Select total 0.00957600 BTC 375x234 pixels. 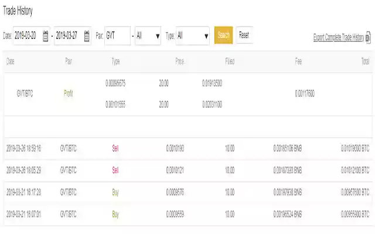355,192
